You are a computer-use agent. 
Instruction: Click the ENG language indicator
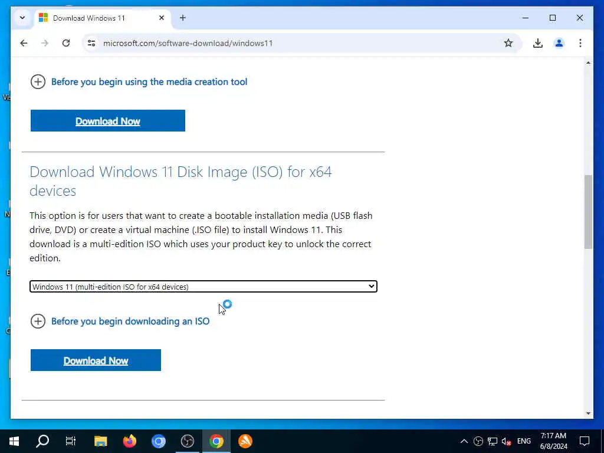coord(524,441)
